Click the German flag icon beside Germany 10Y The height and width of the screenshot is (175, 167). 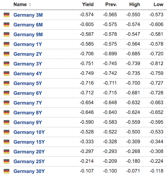[x=6, y=132]
